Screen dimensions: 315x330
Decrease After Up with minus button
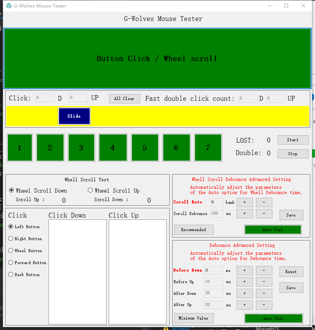point(264,305)
